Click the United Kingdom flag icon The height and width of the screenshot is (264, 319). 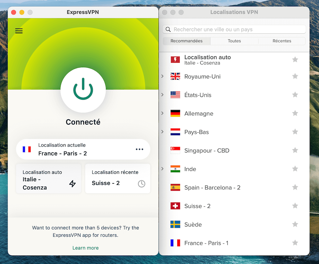(x=175, y=76)
